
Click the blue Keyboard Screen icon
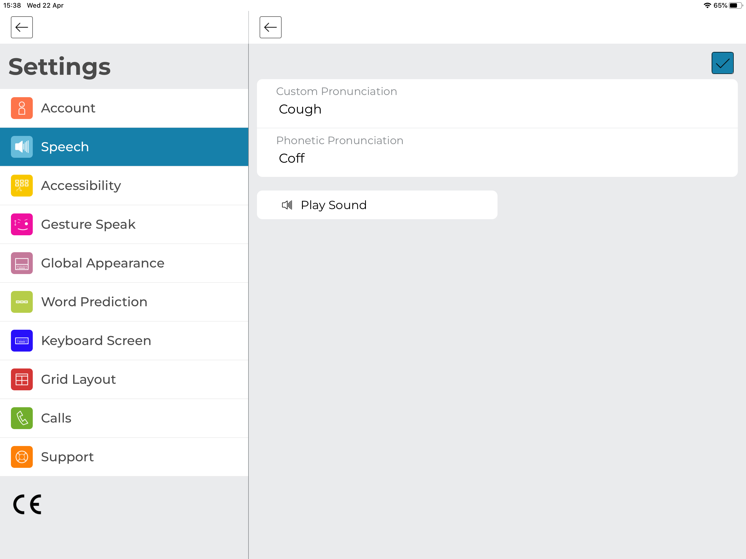coord(22,341)
